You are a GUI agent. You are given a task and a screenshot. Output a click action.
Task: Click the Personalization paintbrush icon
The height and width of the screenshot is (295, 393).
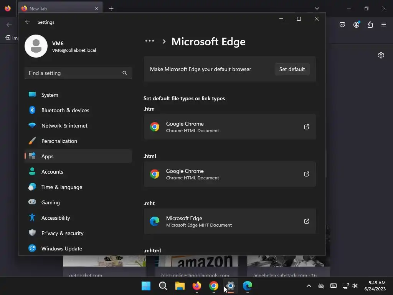click(32, 141)
